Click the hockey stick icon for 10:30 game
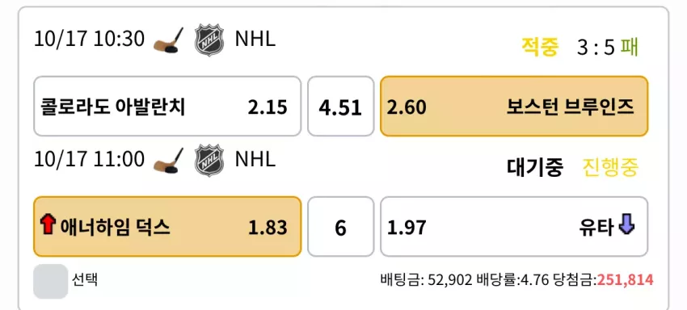The width and height of the screenshot is (687, 310). [x=169, y=40]
